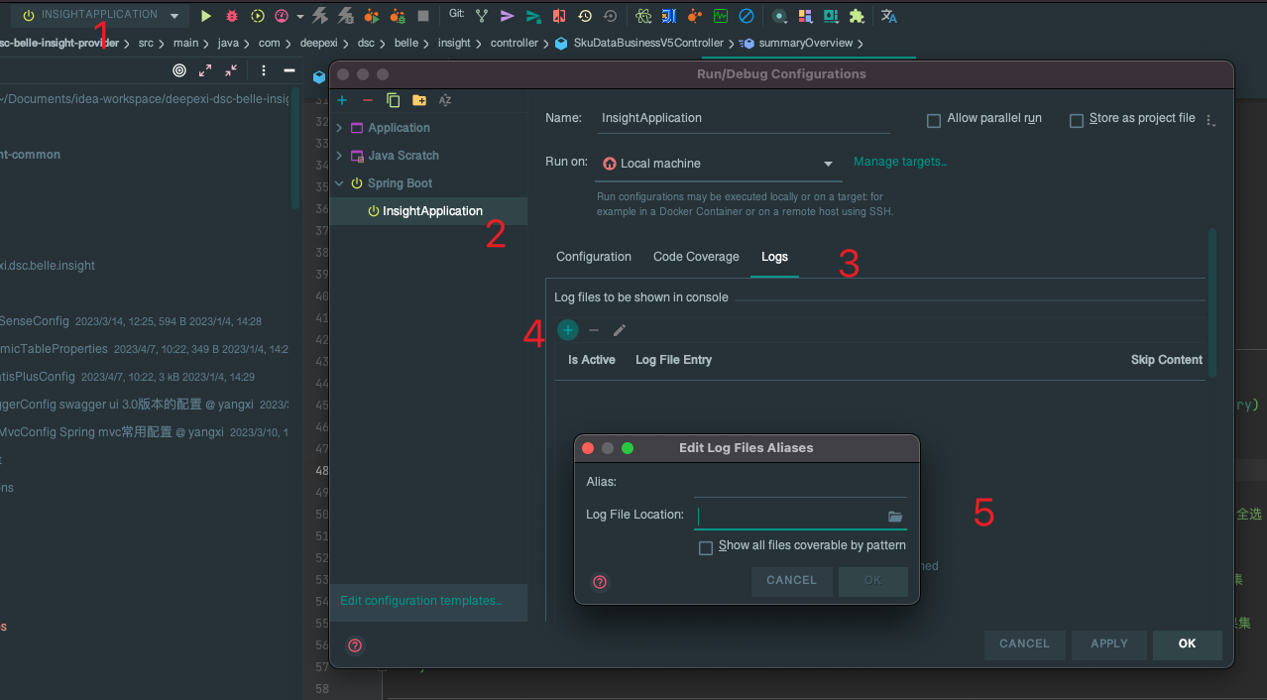Viewport: 1267px width, 700px height.
Task: Copy the selected run configuration
Action: point(394,100)
